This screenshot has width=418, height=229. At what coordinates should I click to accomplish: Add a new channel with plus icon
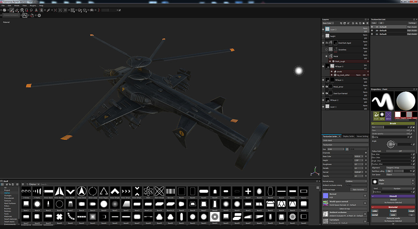(x=366, y=153)
